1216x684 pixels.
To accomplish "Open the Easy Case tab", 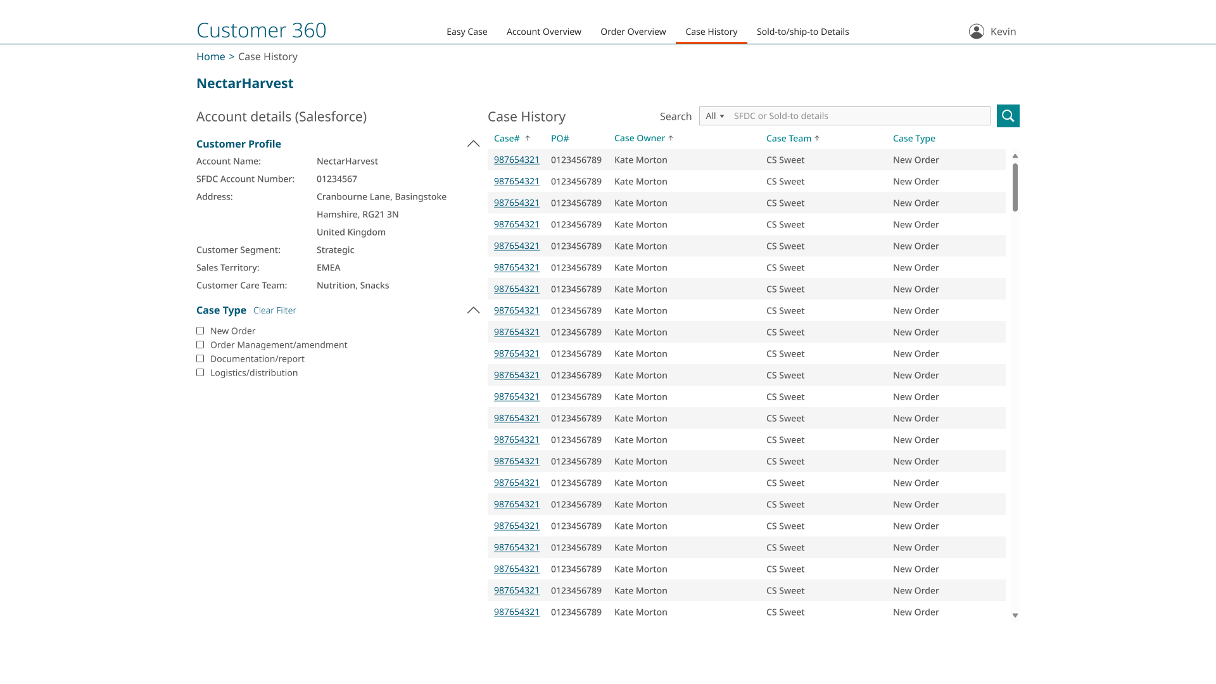I will pos(467,31).
